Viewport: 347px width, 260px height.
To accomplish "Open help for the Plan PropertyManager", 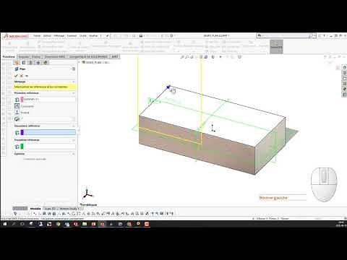I will (x=74, y=69).
